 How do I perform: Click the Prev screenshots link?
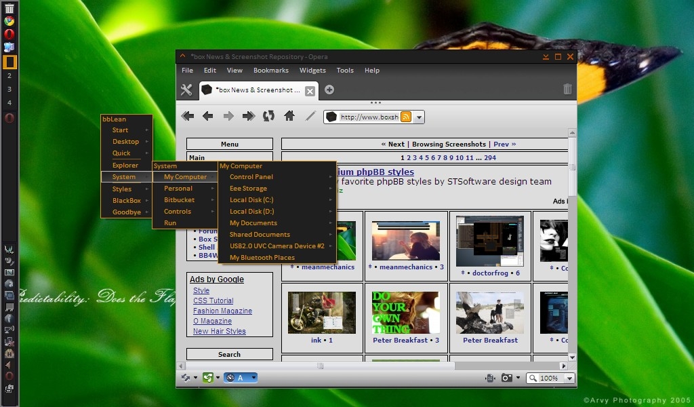pos(504,144)
